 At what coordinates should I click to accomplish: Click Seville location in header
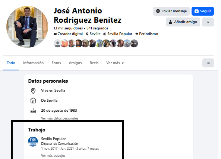95,34
